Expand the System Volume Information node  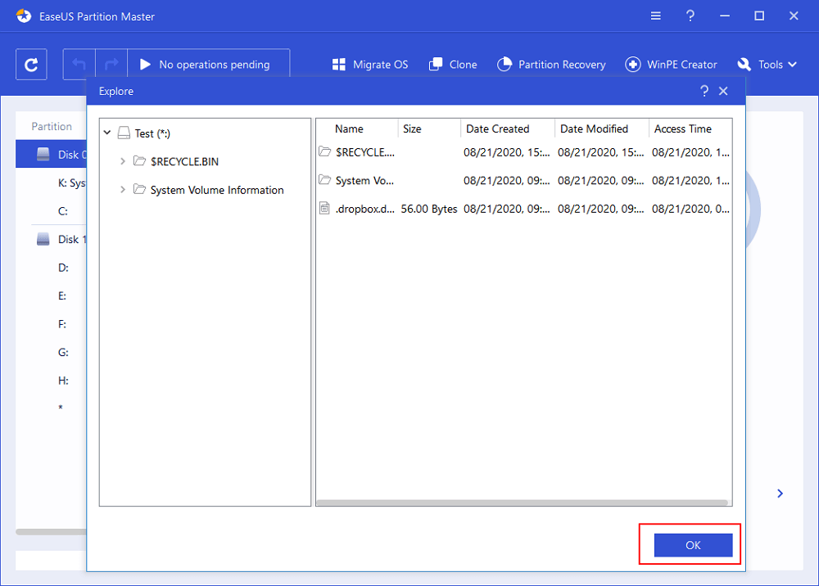click(x=123, y=189)
